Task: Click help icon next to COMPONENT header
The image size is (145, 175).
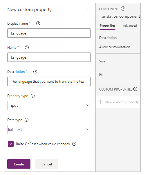Action: pyautogui.click(x=123, y=9)
